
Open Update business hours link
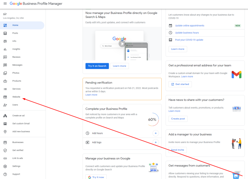187,33
